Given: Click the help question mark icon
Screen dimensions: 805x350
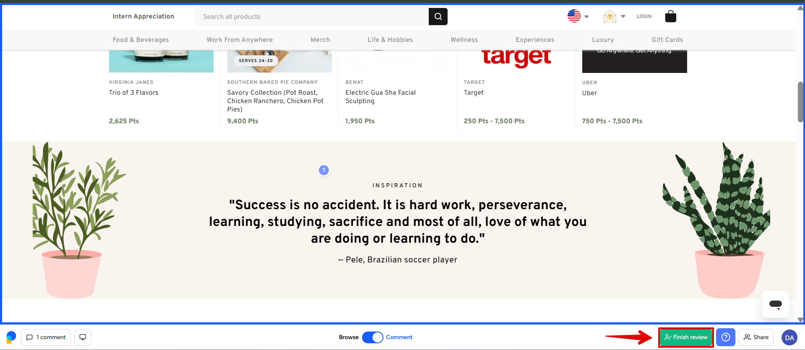Looking at the screenshot, I should pyautogui.click(x=725, y=337).
